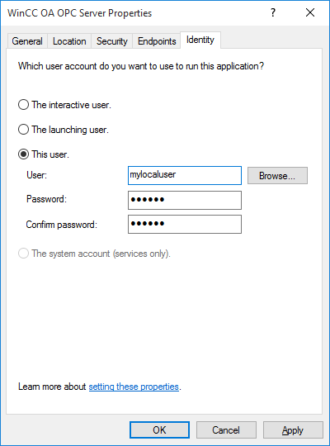330x446 pixels.
Task: Select 'The interactive user' radio option
Action: coord(23,105)
